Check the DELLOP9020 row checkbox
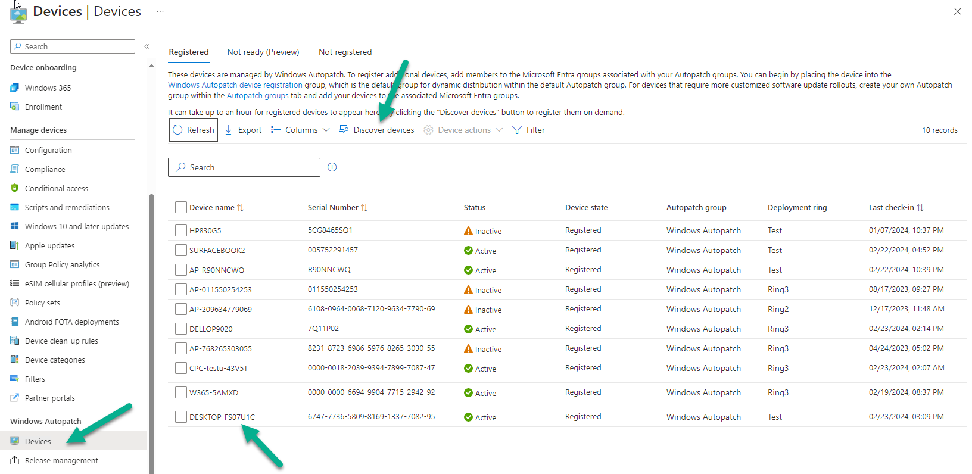Image resolution: width=972 pixels, height=474 pixels. coord(181,329)
